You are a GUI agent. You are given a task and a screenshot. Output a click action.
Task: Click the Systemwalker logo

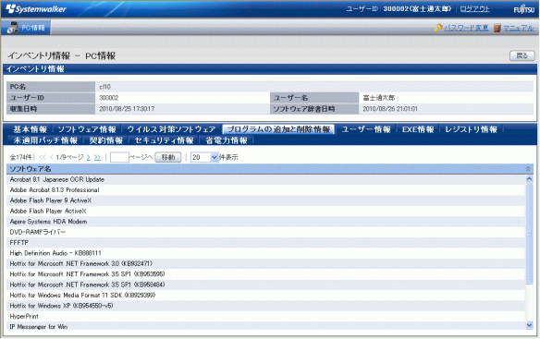pos(36,9)
